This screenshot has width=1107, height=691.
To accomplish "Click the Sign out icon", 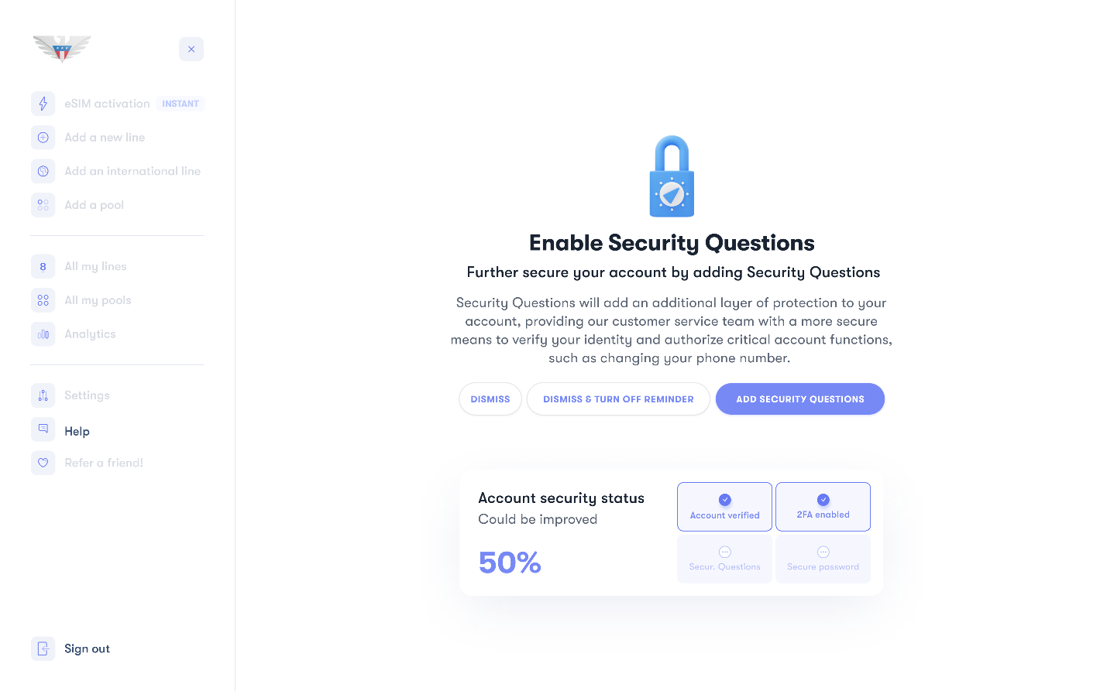I will (x=43, y=648).
